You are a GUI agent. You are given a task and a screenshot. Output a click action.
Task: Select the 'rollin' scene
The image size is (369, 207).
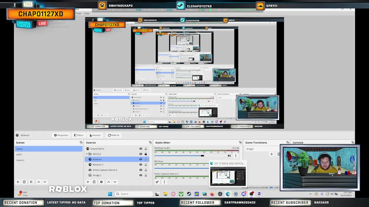pyautogui.click(x=49, y=154)
